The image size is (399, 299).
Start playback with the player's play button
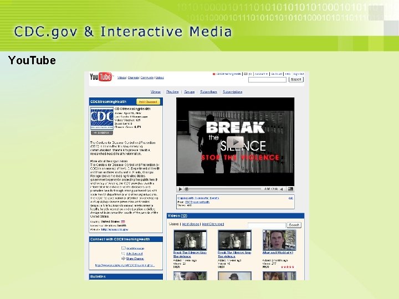(x=180, y=189)
